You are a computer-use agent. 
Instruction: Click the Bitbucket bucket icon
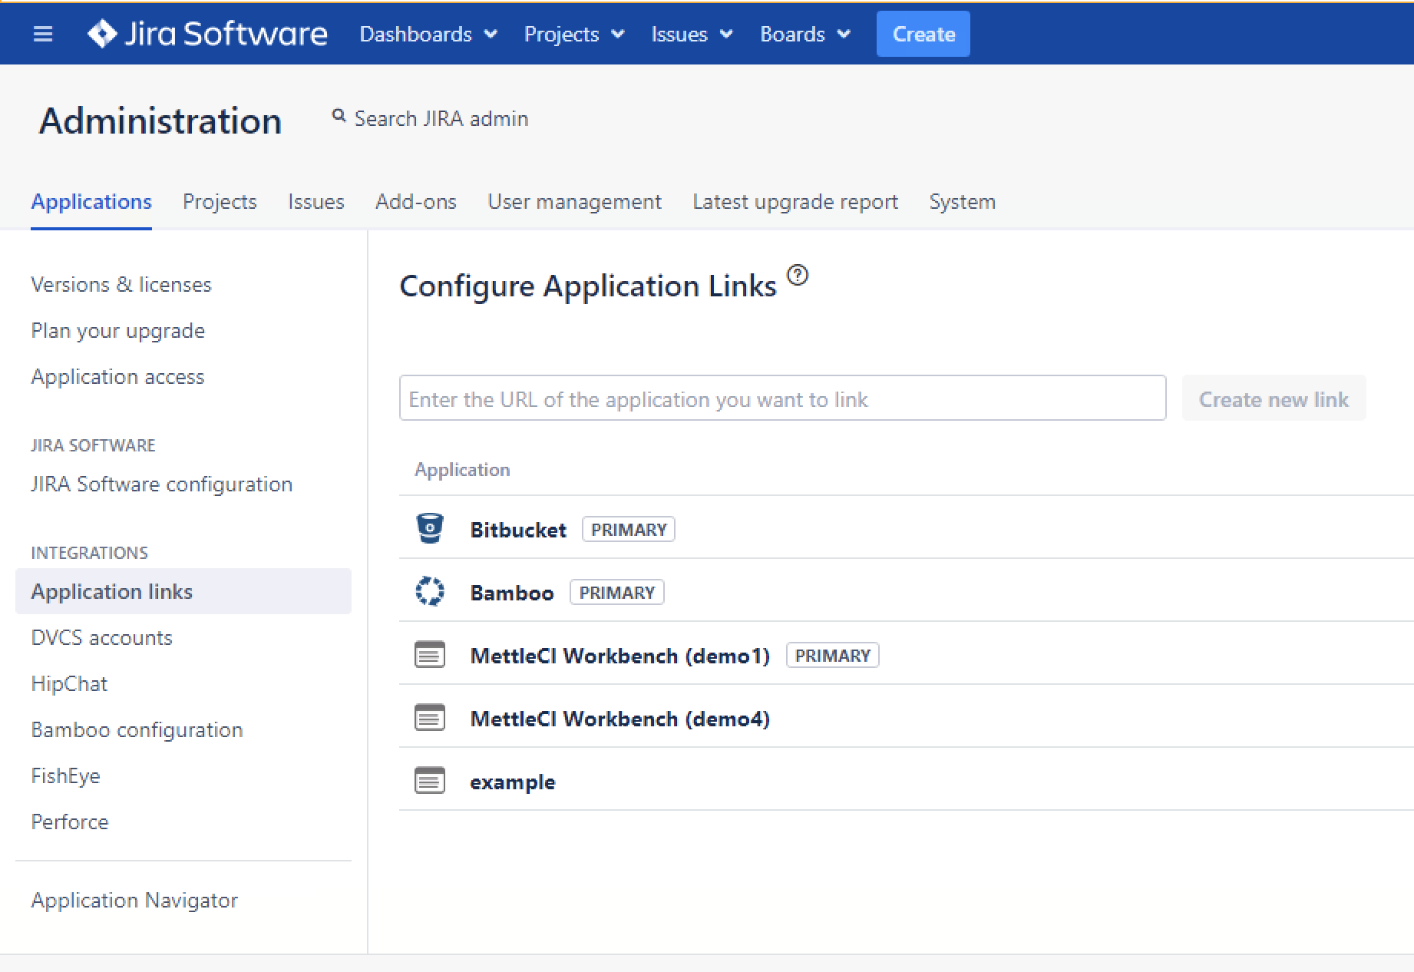(430, 528)
